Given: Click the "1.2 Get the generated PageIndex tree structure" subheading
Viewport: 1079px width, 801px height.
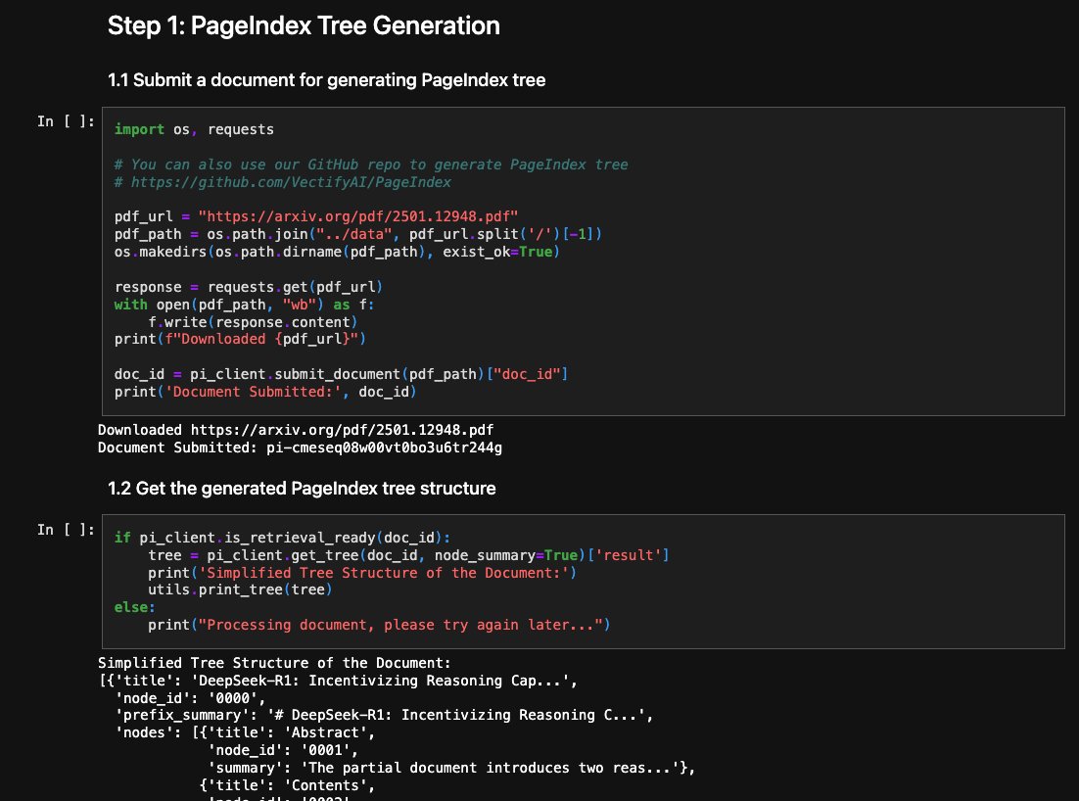Looking at the screenshot, I should pyautogui.click(x=302, y=488).
